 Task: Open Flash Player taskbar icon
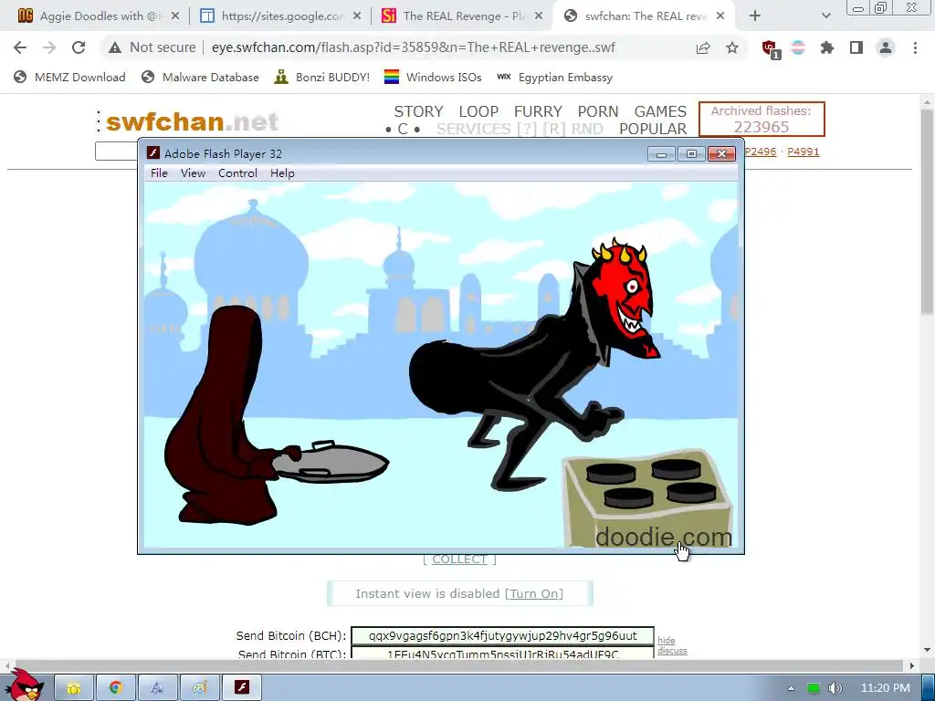pyautogui.click(x=241, y=687)
